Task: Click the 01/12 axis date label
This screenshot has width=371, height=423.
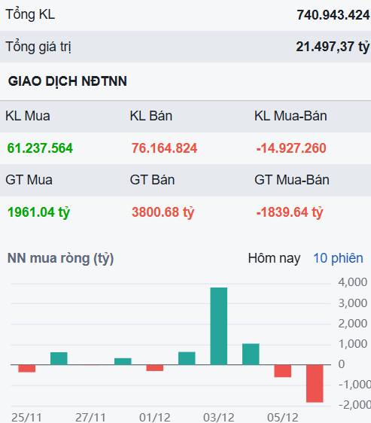Action: coord(155,417)
